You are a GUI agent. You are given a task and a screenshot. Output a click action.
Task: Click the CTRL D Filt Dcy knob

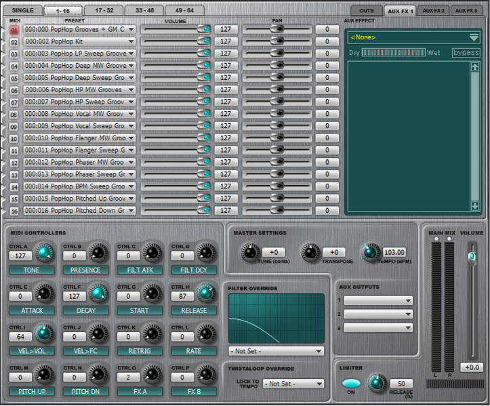click(206, 253)
